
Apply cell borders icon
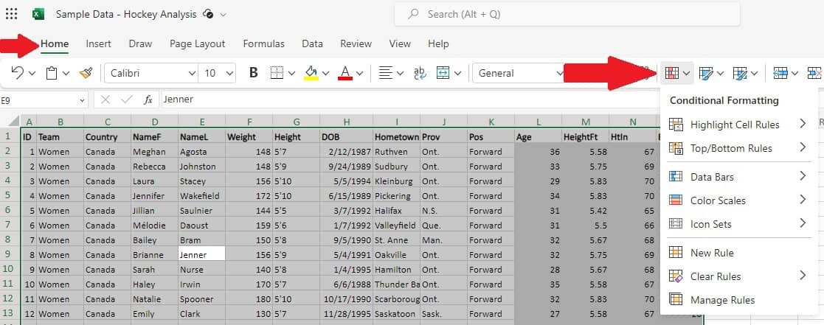[277, 73]
